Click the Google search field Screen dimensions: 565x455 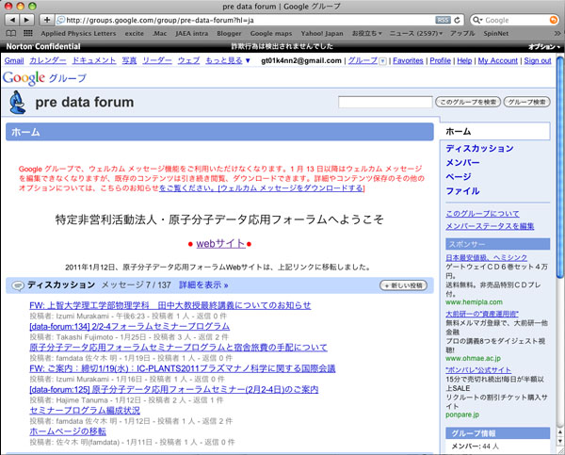(x=515, y=20)
